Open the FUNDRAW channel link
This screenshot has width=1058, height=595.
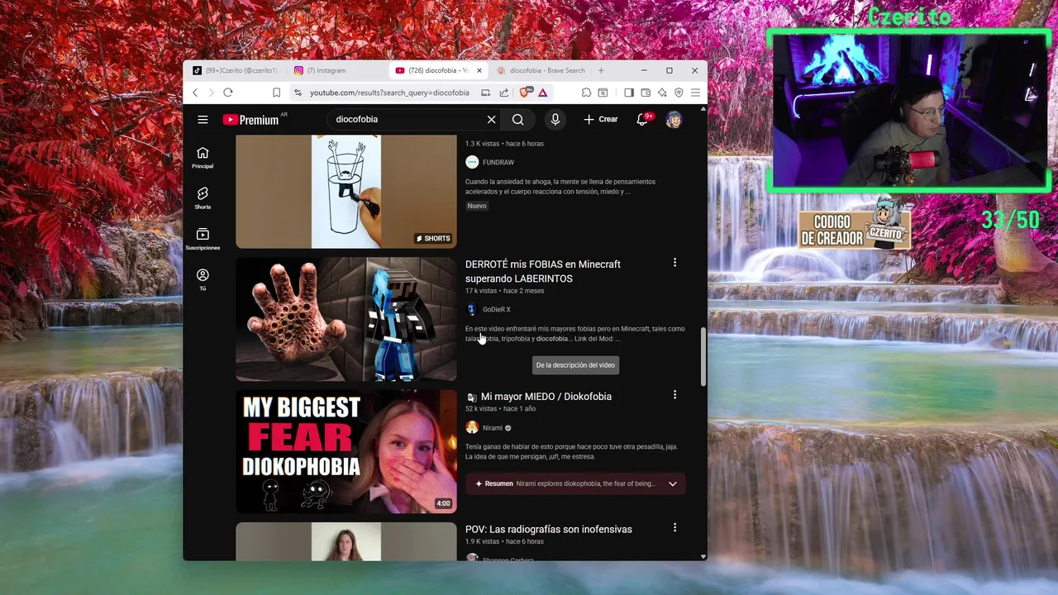(498, 163)
